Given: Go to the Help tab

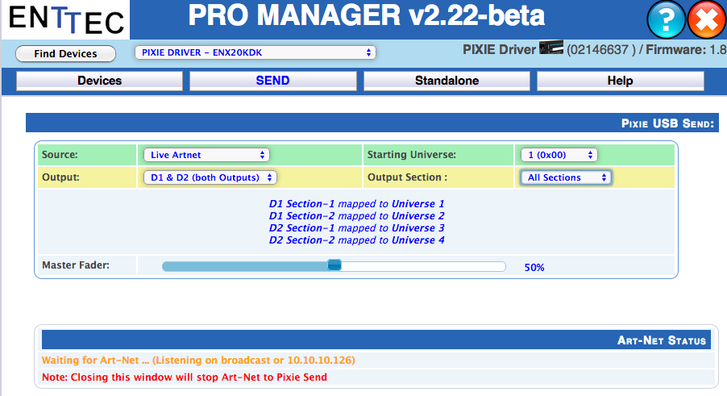Looking at the screenshot, I should [620, 81].
